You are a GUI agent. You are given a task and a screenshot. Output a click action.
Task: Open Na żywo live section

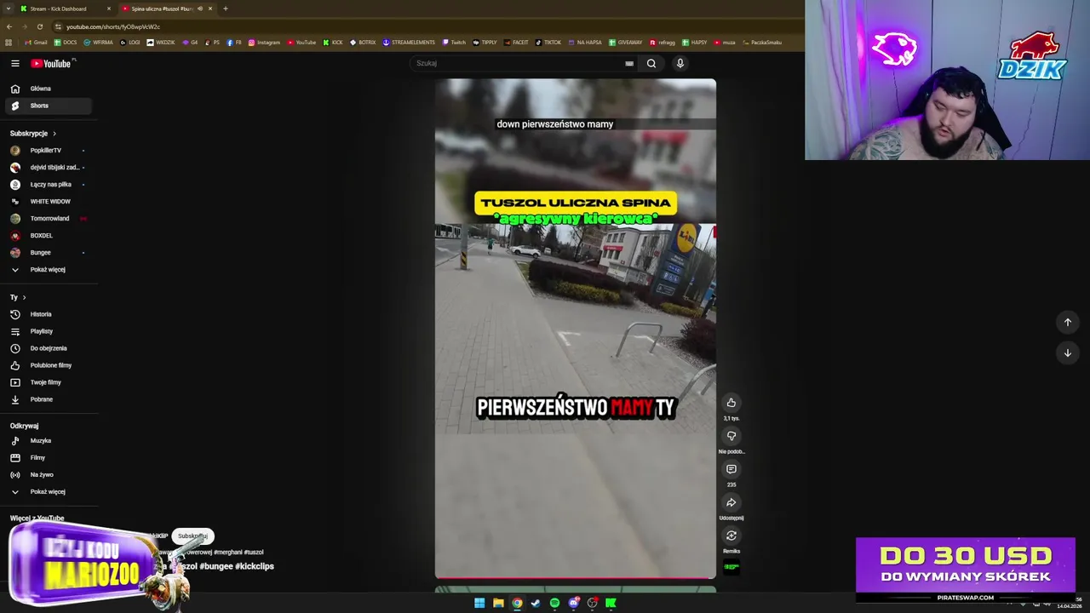tap(49, 475)
